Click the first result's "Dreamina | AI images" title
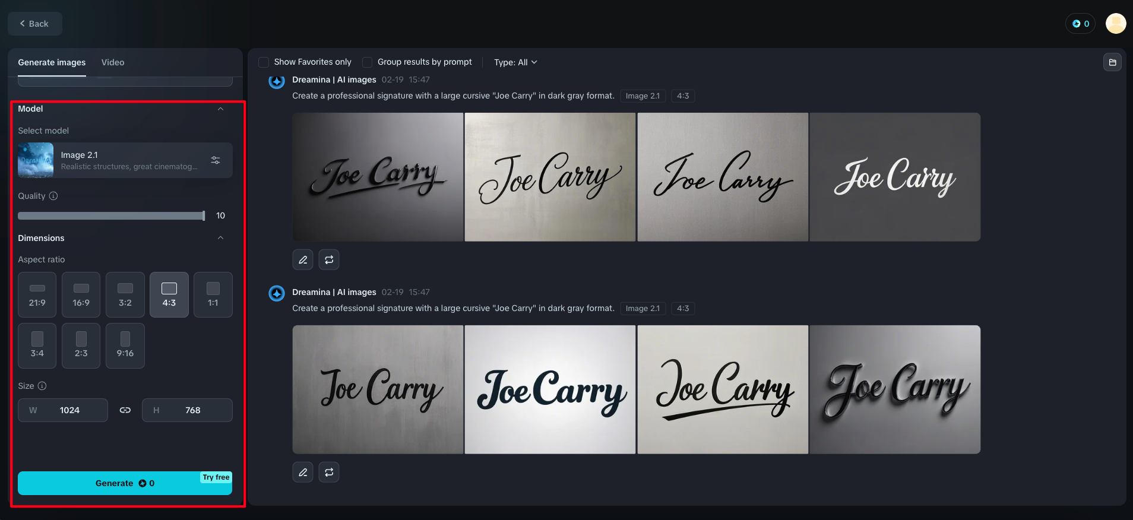The height and width of the screenshot is (520, 1133). [x=334, y=80]
